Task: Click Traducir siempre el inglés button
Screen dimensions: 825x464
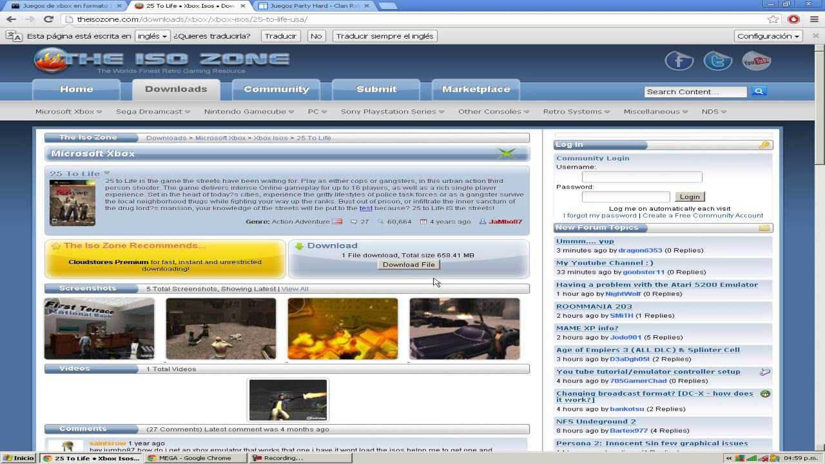Action: coord(385,36)
